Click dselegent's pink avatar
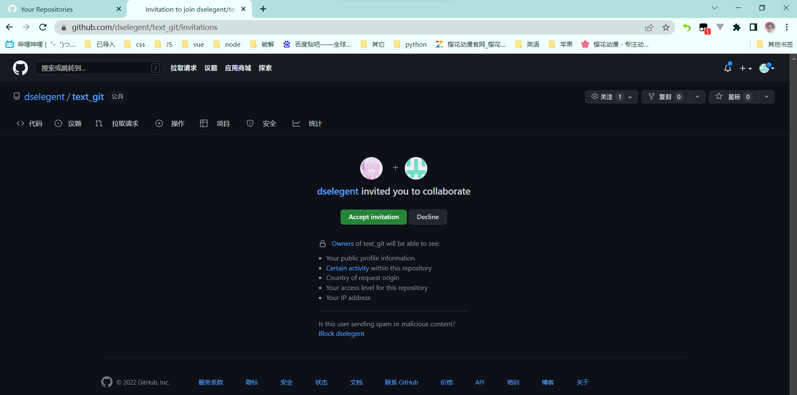Image resolution: width=797 pixels, height=395 pixels. point(371,168)
